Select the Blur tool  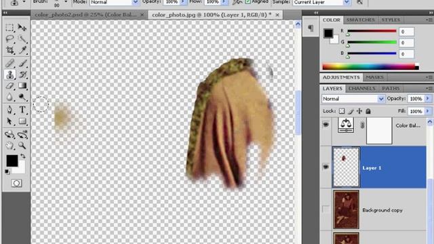coord(9,98)
